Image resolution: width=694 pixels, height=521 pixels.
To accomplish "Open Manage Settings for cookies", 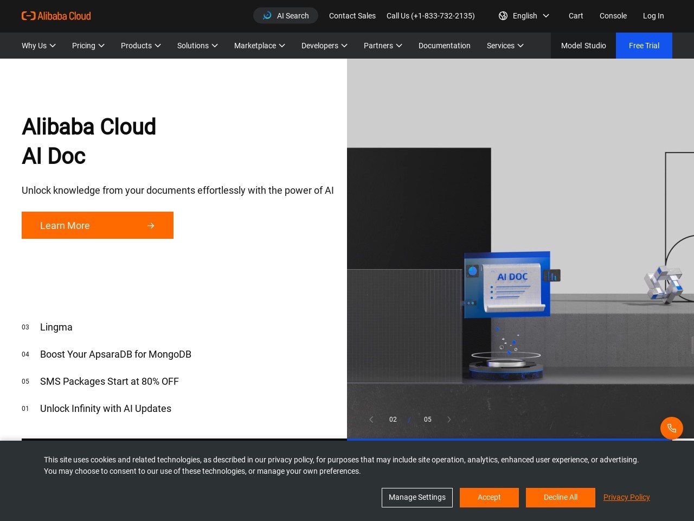I will point(417,498).
